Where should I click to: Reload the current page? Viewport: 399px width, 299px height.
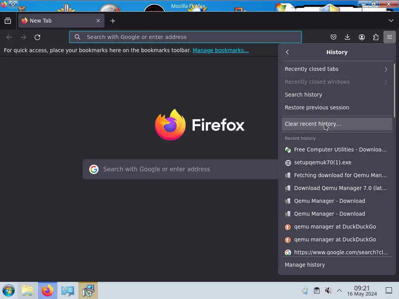tap(37, 37)
